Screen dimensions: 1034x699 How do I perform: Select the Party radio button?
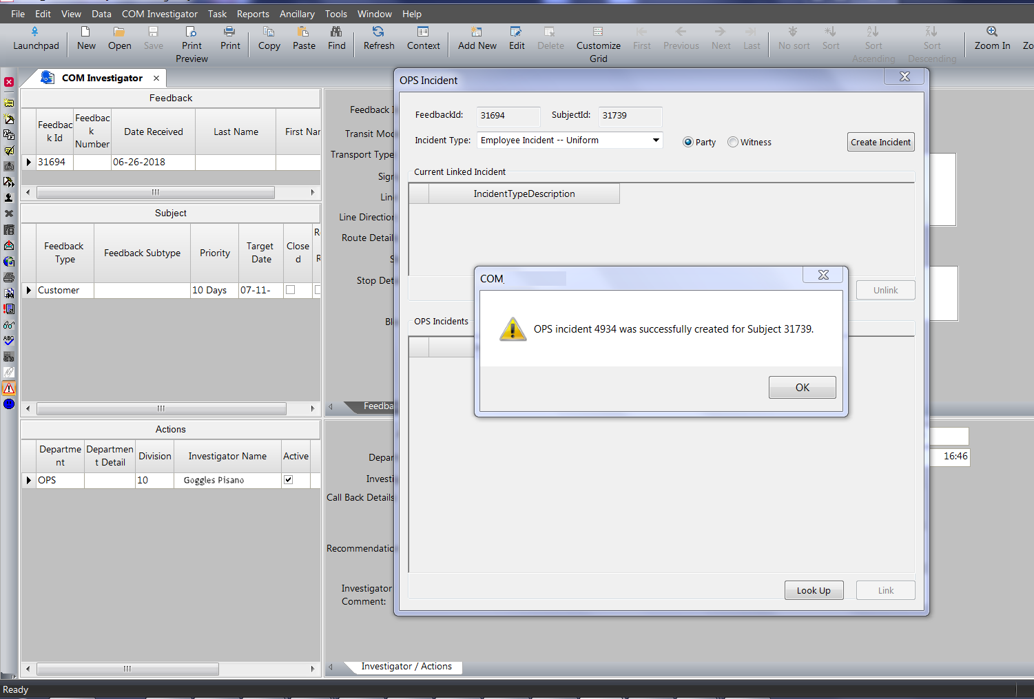click(688, 142)
